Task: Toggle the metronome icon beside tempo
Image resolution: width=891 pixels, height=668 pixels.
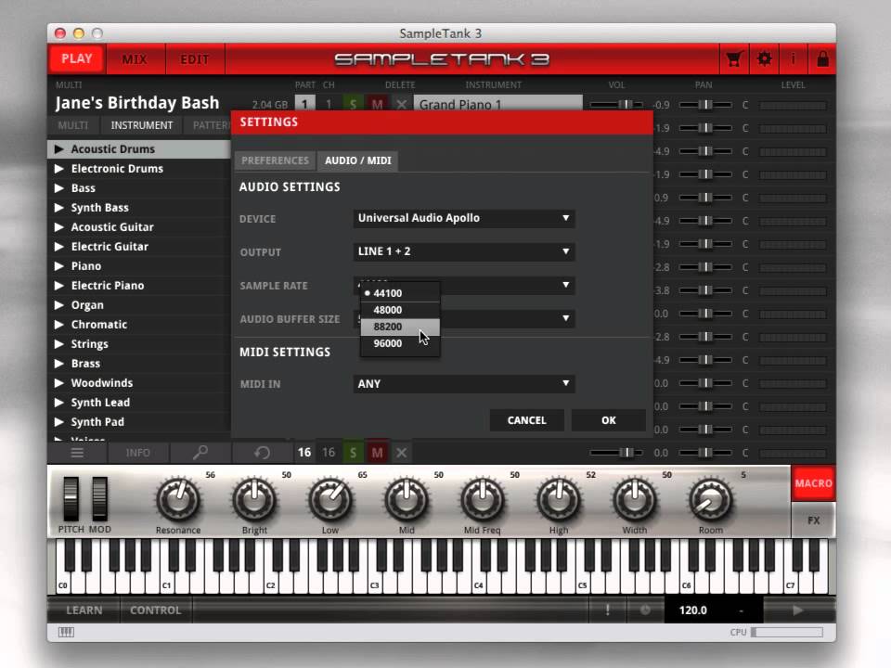Action: 645,610
